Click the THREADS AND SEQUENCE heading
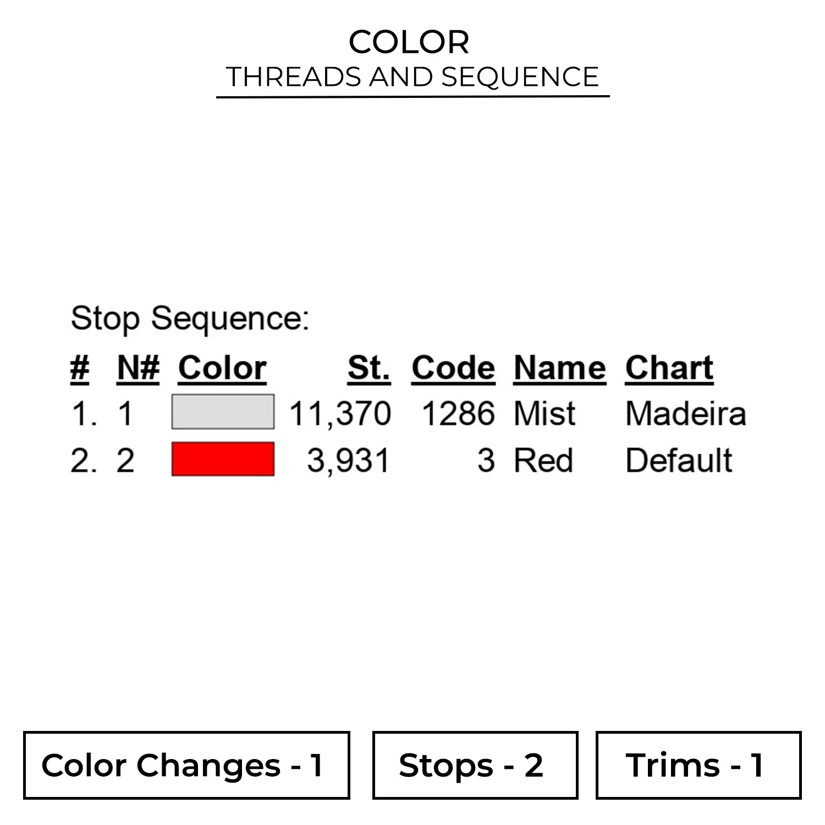Screen dimensions: 825x825 413,76
